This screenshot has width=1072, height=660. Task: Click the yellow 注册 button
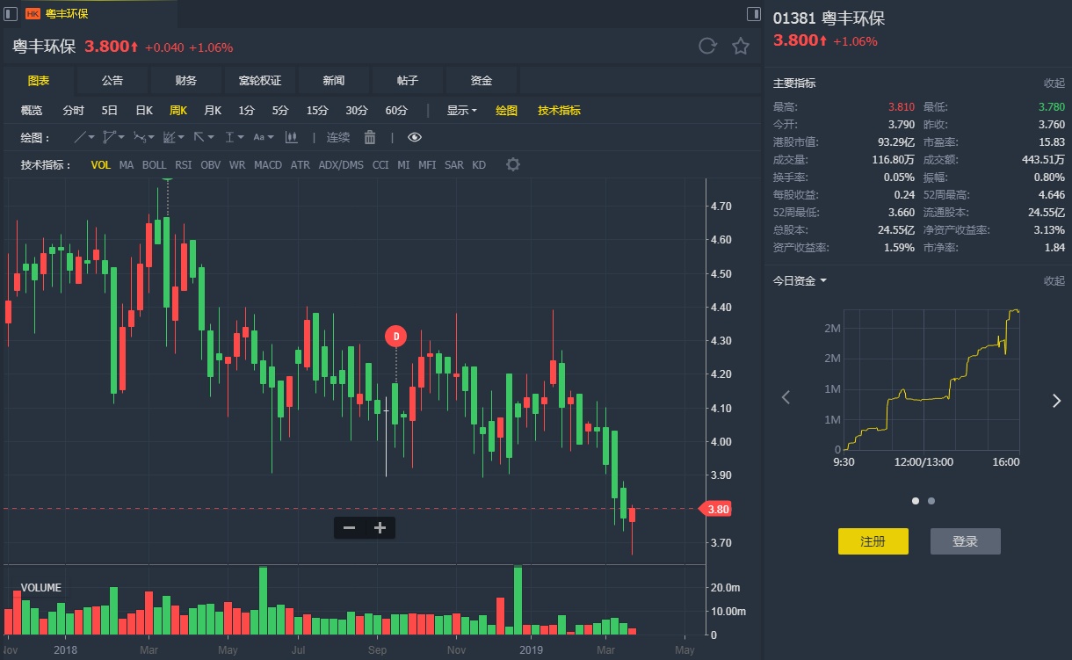click(873, 541)
